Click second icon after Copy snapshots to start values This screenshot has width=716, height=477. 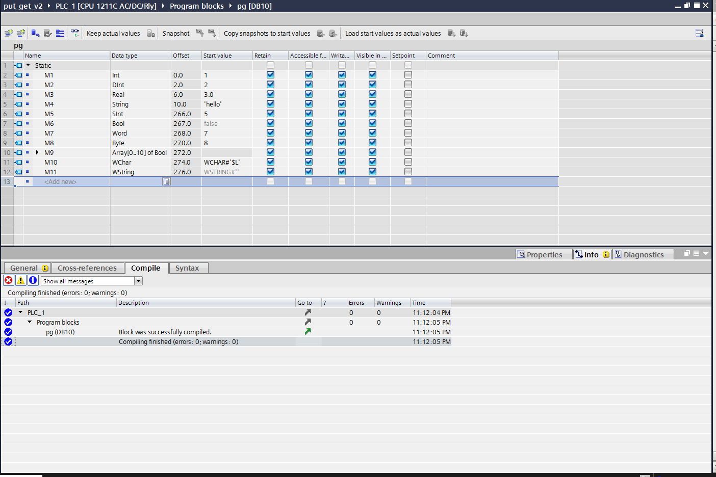(x=333, y=33)
